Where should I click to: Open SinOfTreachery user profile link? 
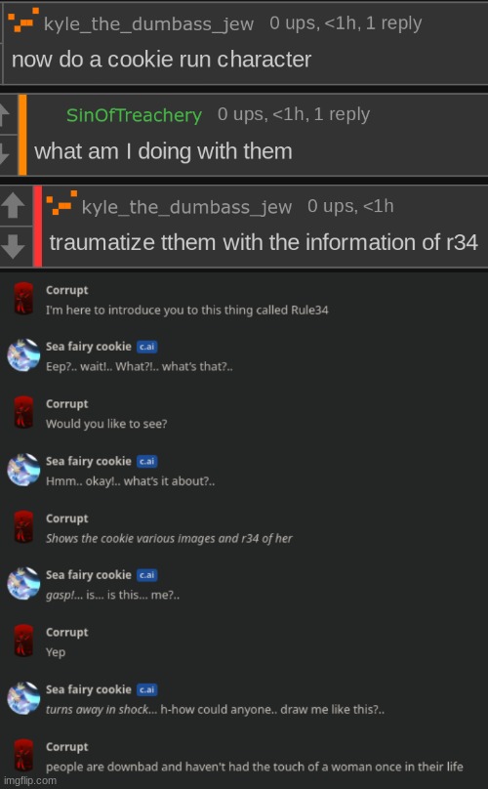pyautogui.click(x=135, y=115)
